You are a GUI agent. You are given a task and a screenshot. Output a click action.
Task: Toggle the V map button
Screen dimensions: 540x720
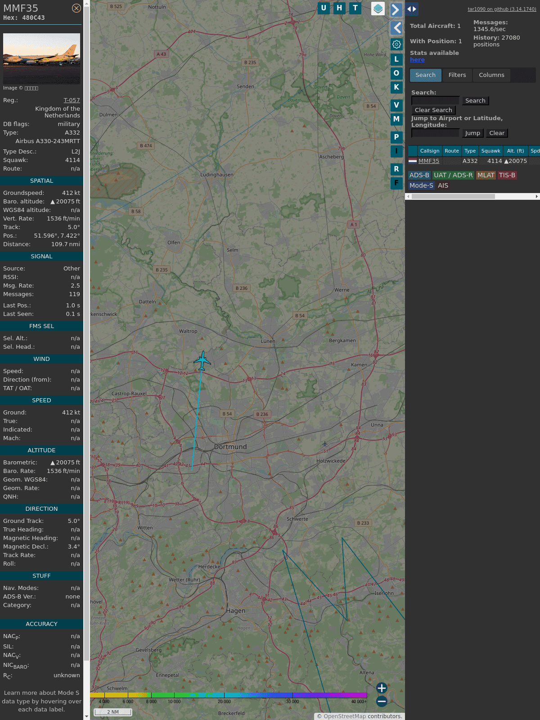(396, 105)
